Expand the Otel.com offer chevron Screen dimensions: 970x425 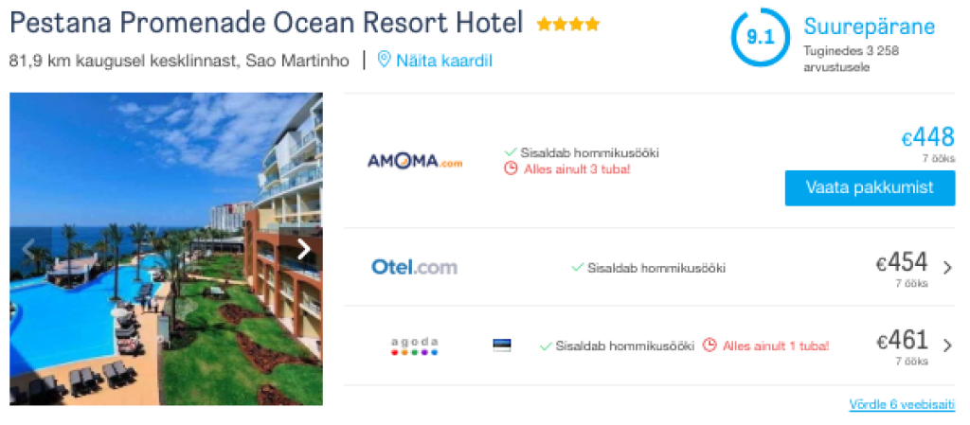click(x=947, y=268)
